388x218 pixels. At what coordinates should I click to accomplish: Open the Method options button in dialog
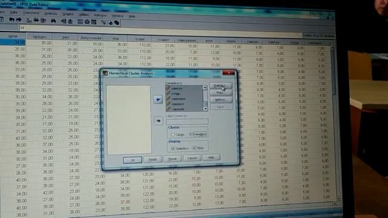(221, 99)
